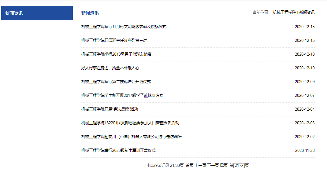This screenshot has width=327, height=176.
Task: Open 2017级学子篮球友谊赛 news article
Action: 122,96
